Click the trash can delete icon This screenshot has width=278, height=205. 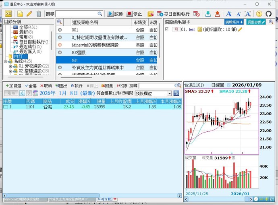(x=39, y=14)
